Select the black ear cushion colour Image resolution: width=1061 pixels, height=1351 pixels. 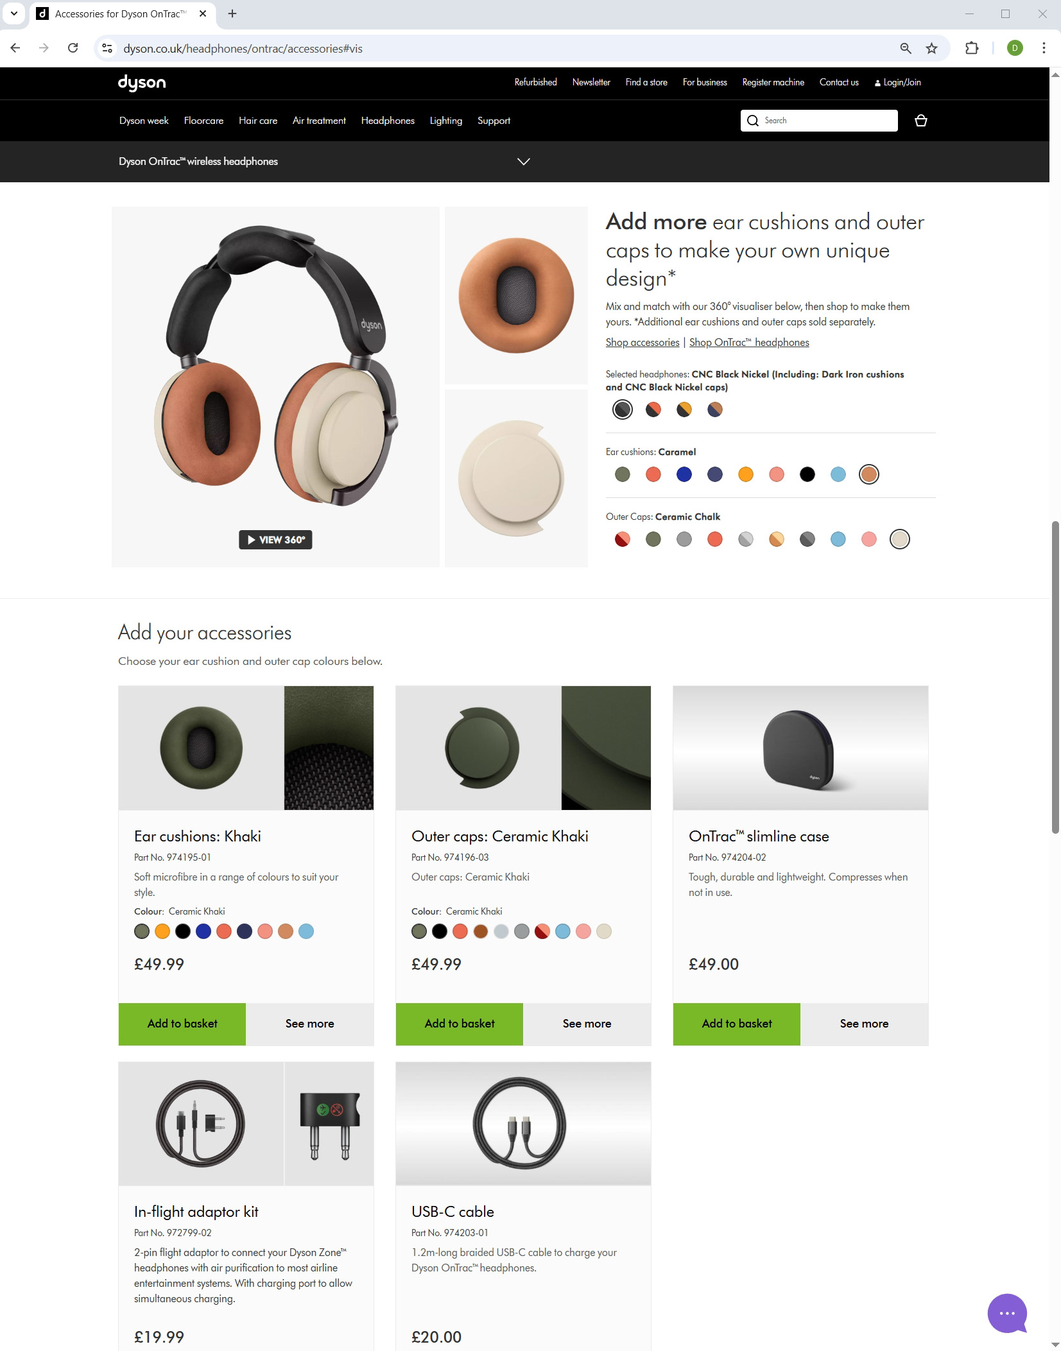(807, 474)
